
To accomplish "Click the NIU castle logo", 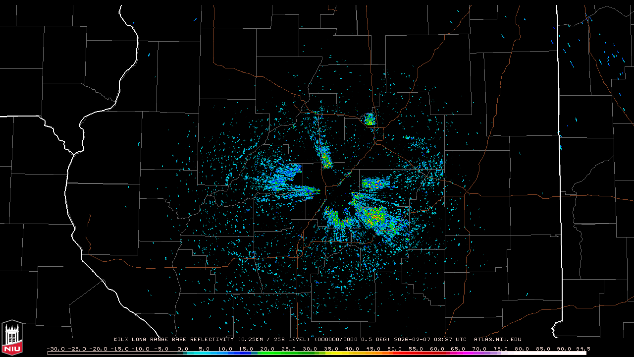I will 12,338.
